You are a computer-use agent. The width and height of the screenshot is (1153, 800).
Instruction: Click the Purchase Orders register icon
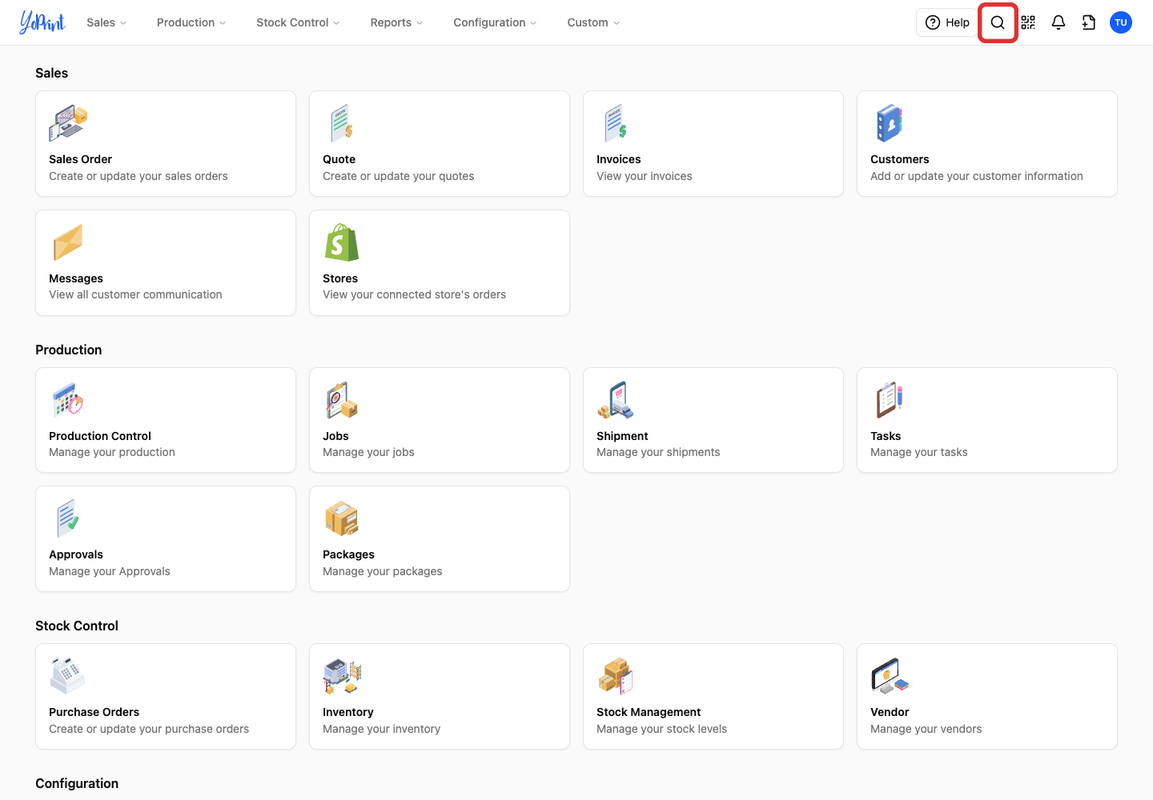tap(68, 676)
